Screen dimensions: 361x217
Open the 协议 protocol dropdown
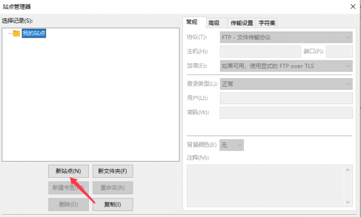(286, 38)
